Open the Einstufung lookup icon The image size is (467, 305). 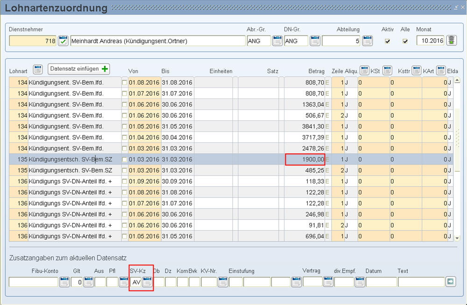coord(297,282)
